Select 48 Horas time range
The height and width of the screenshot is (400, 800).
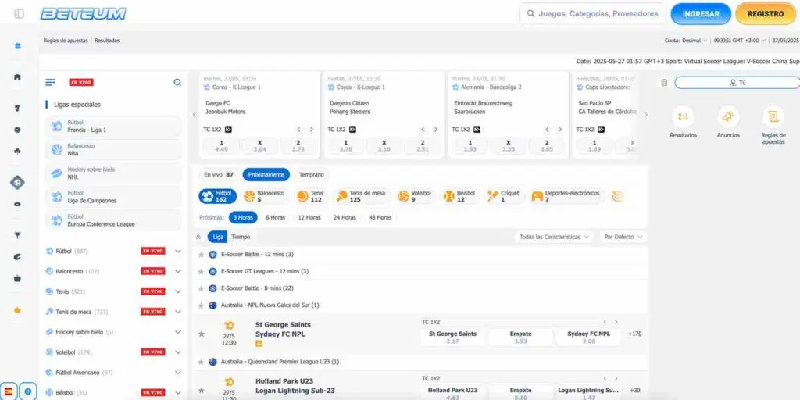tap(380, 217)
